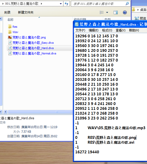Click the Res folder name

(x=15, y=27)
